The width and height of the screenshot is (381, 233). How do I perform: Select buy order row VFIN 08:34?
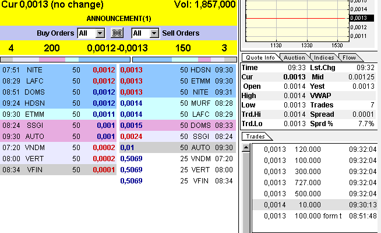[58, 169]
